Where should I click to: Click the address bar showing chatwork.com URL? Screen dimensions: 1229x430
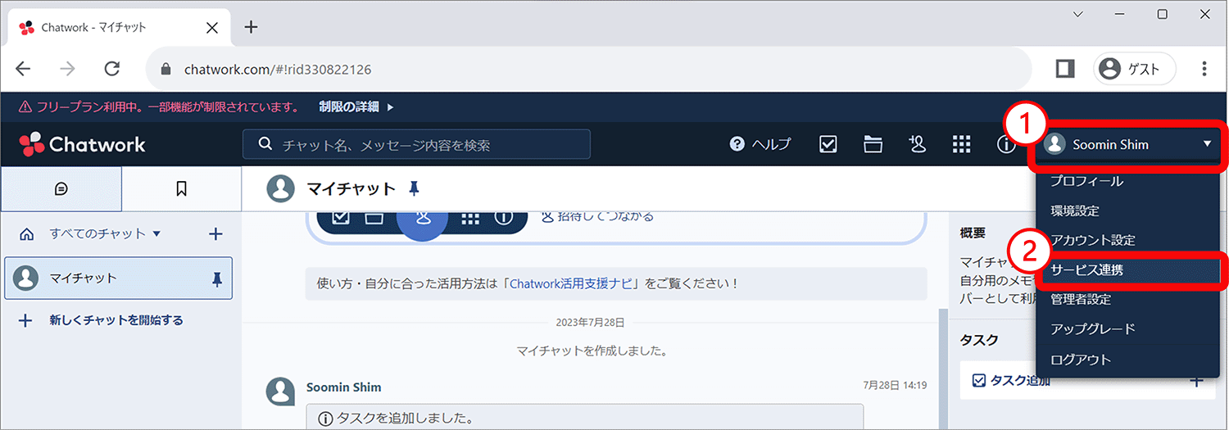588,69
